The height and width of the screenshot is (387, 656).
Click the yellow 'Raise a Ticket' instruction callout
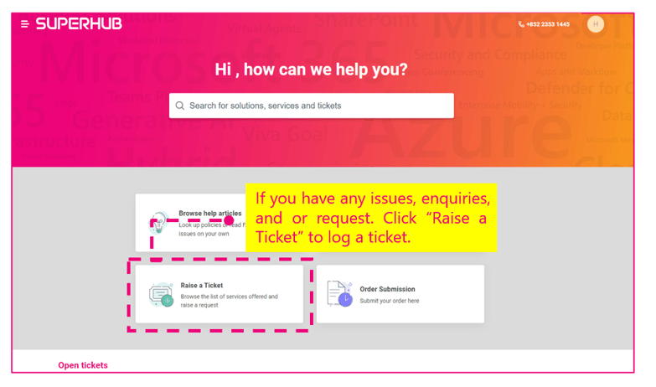coord(371,218)
